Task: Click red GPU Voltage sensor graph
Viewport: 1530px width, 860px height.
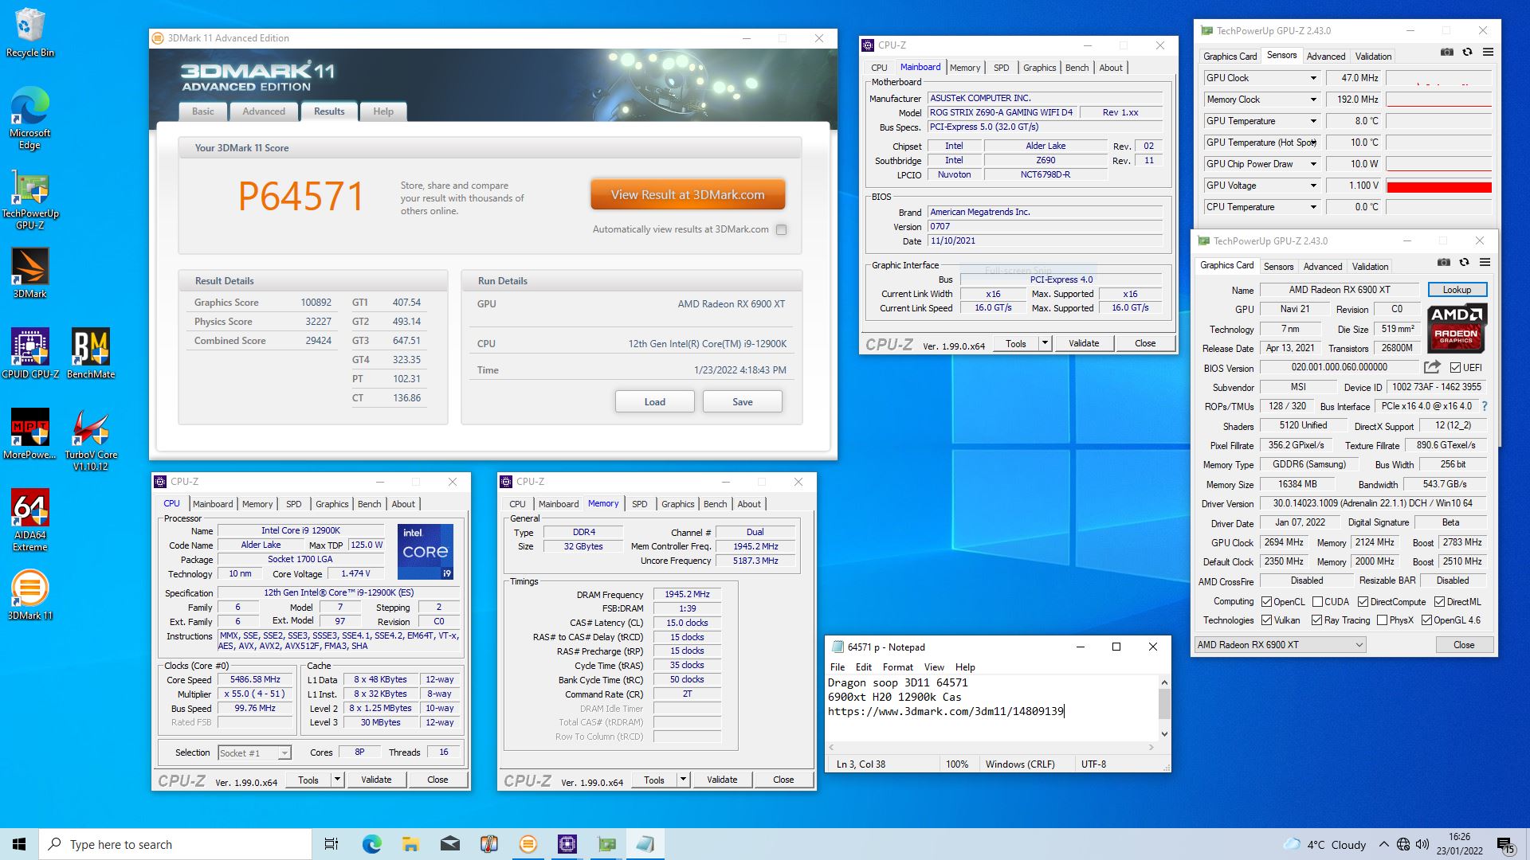Action: 1439,186
